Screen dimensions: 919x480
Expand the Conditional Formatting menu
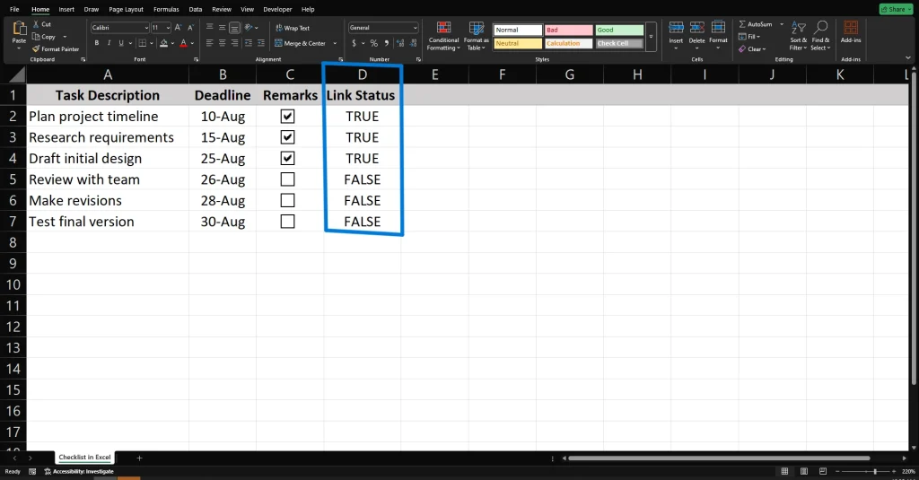[x=443, y=36]
